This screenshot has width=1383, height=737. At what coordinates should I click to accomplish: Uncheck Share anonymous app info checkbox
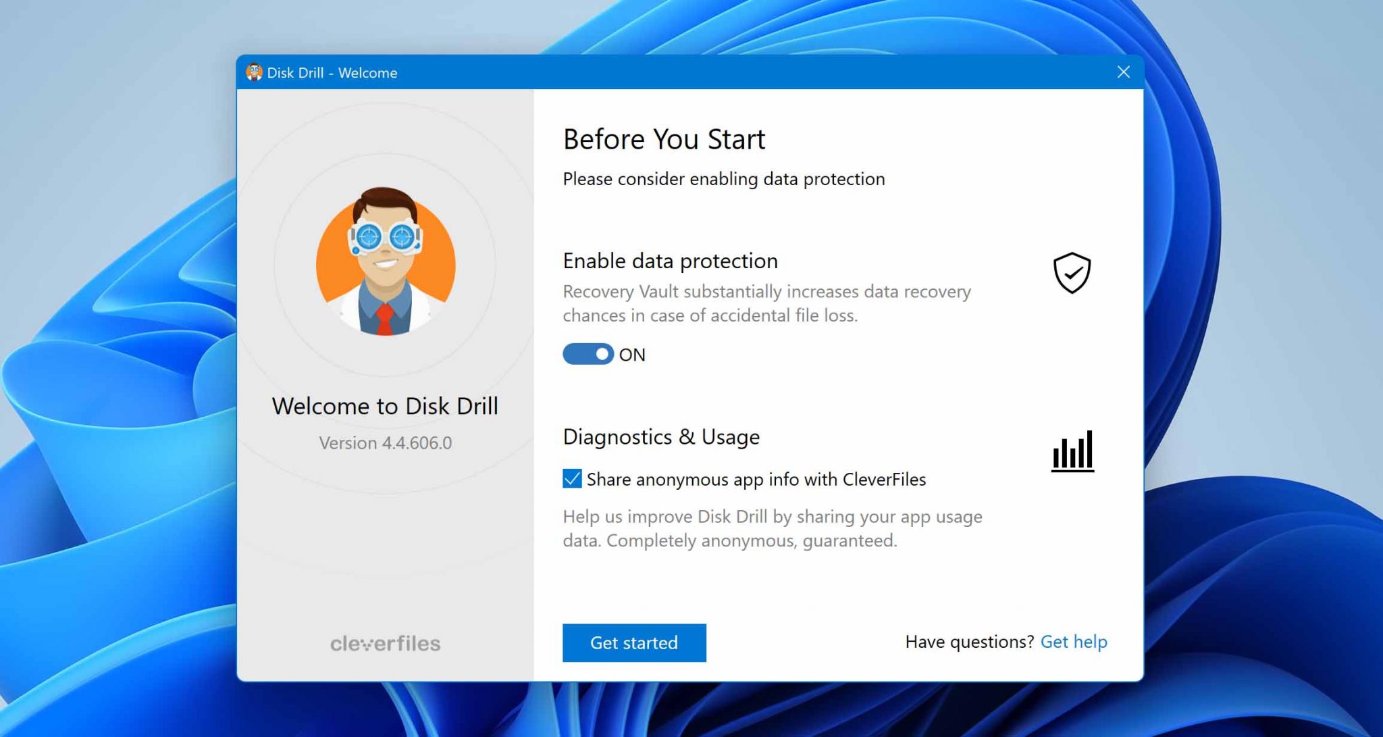tap(572, 479)
